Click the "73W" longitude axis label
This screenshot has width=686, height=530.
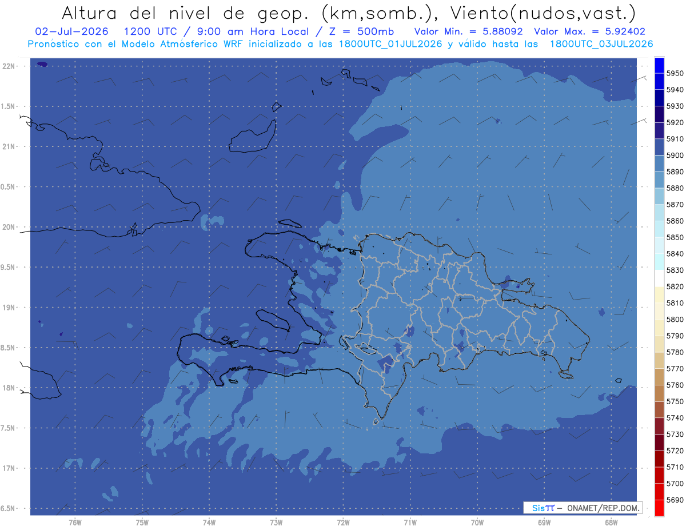276,523
